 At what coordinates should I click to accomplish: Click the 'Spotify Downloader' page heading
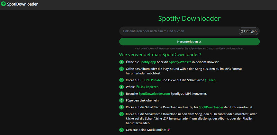[x=189, y=18]
